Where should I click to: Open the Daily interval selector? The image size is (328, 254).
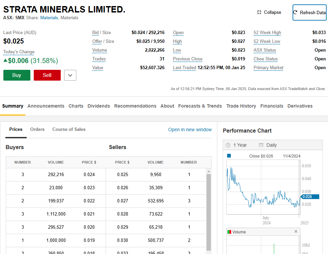click(268, 145)
